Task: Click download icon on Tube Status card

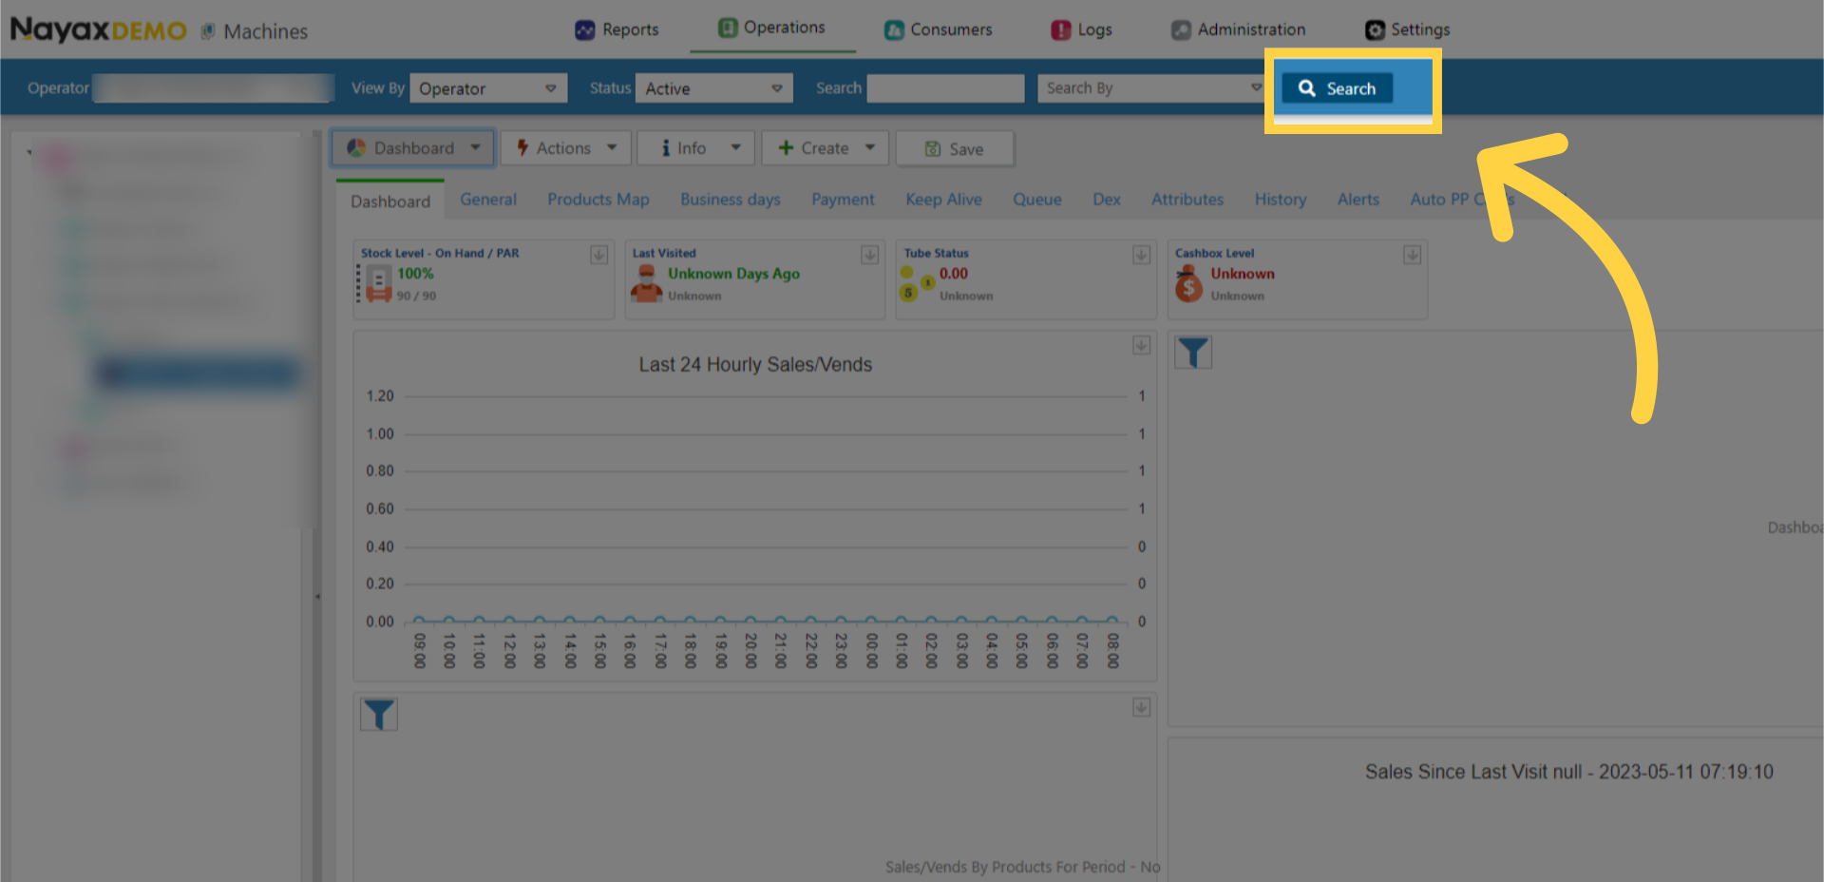Action: pyautogui.click(x=1141, y=255)
